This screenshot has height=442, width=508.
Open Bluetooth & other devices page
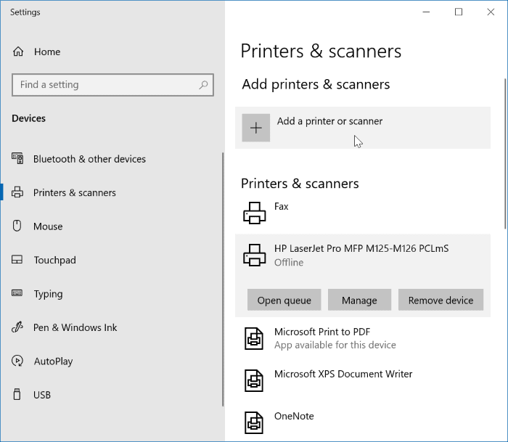point(89,159)
